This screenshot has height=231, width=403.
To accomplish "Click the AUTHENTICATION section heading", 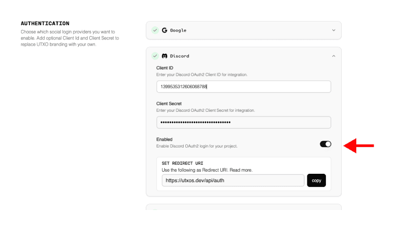I will pyautogui.click(x=45, y=24).
